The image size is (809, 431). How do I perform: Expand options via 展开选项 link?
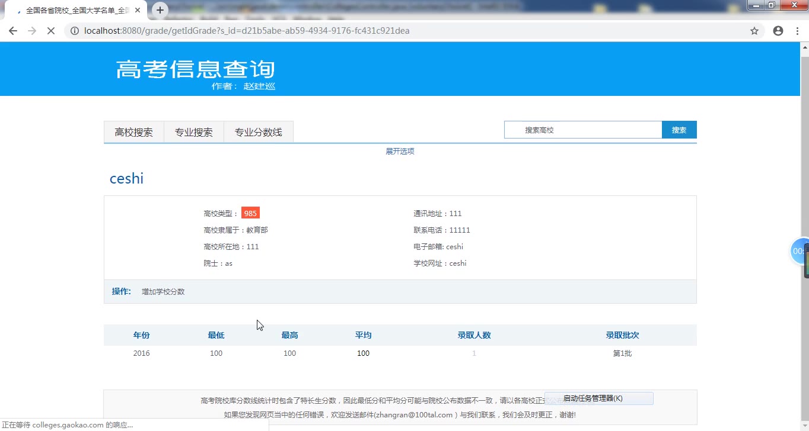pos(400,152)
